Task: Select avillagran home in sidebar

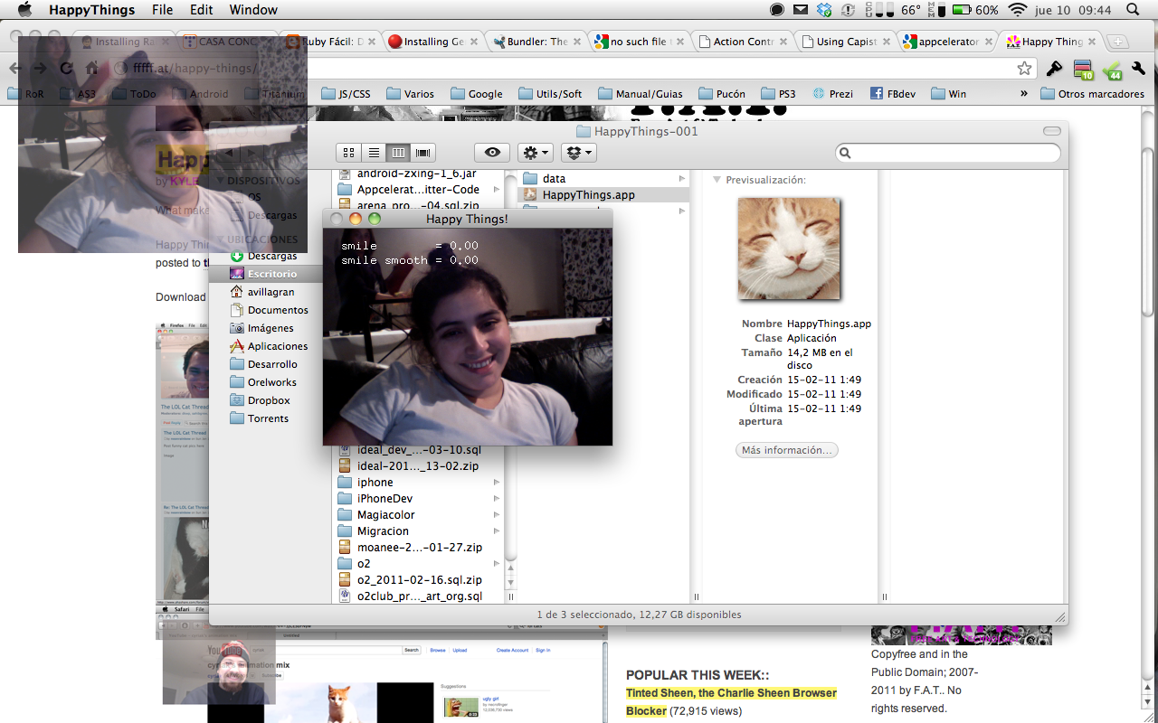Action: (x=264, y=292)
